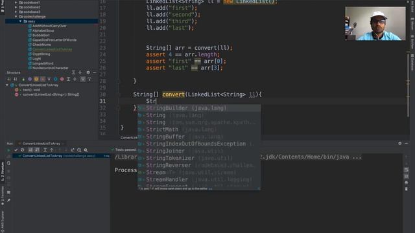The image size is (415, 233).
Task: Choose StringReverser completion suggestion
Action: point(198,165)
